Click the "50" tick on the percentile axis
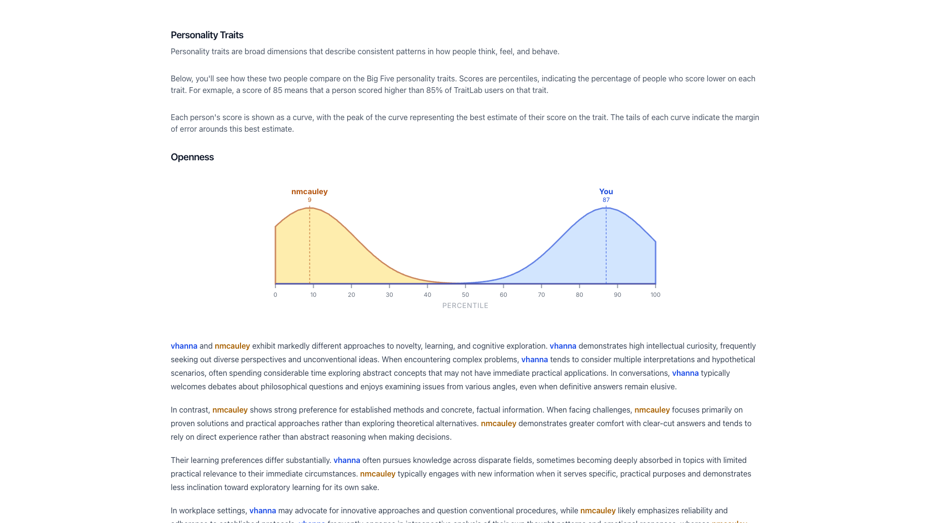Screen dimensions: 931x523 465,294
